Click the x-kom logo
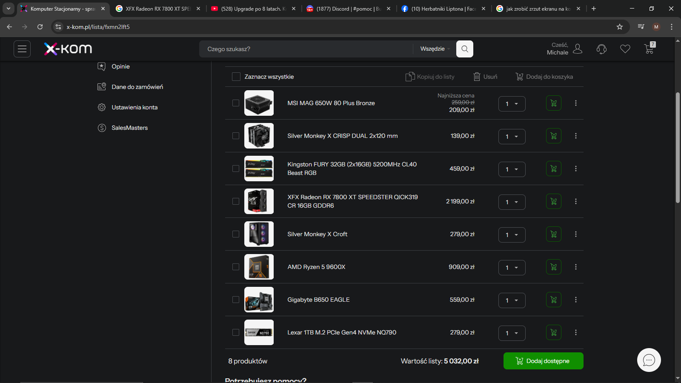 coord(68,49)
